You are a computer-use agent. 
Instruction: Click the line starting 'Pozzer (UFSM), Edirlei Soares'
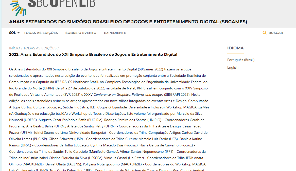coord(108,132)
